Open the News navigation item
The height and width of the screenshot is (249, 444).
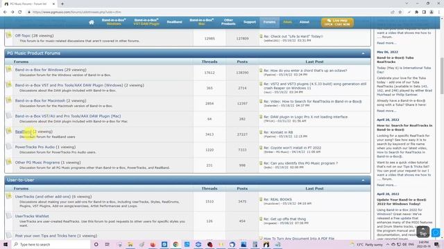coord(287,22)
